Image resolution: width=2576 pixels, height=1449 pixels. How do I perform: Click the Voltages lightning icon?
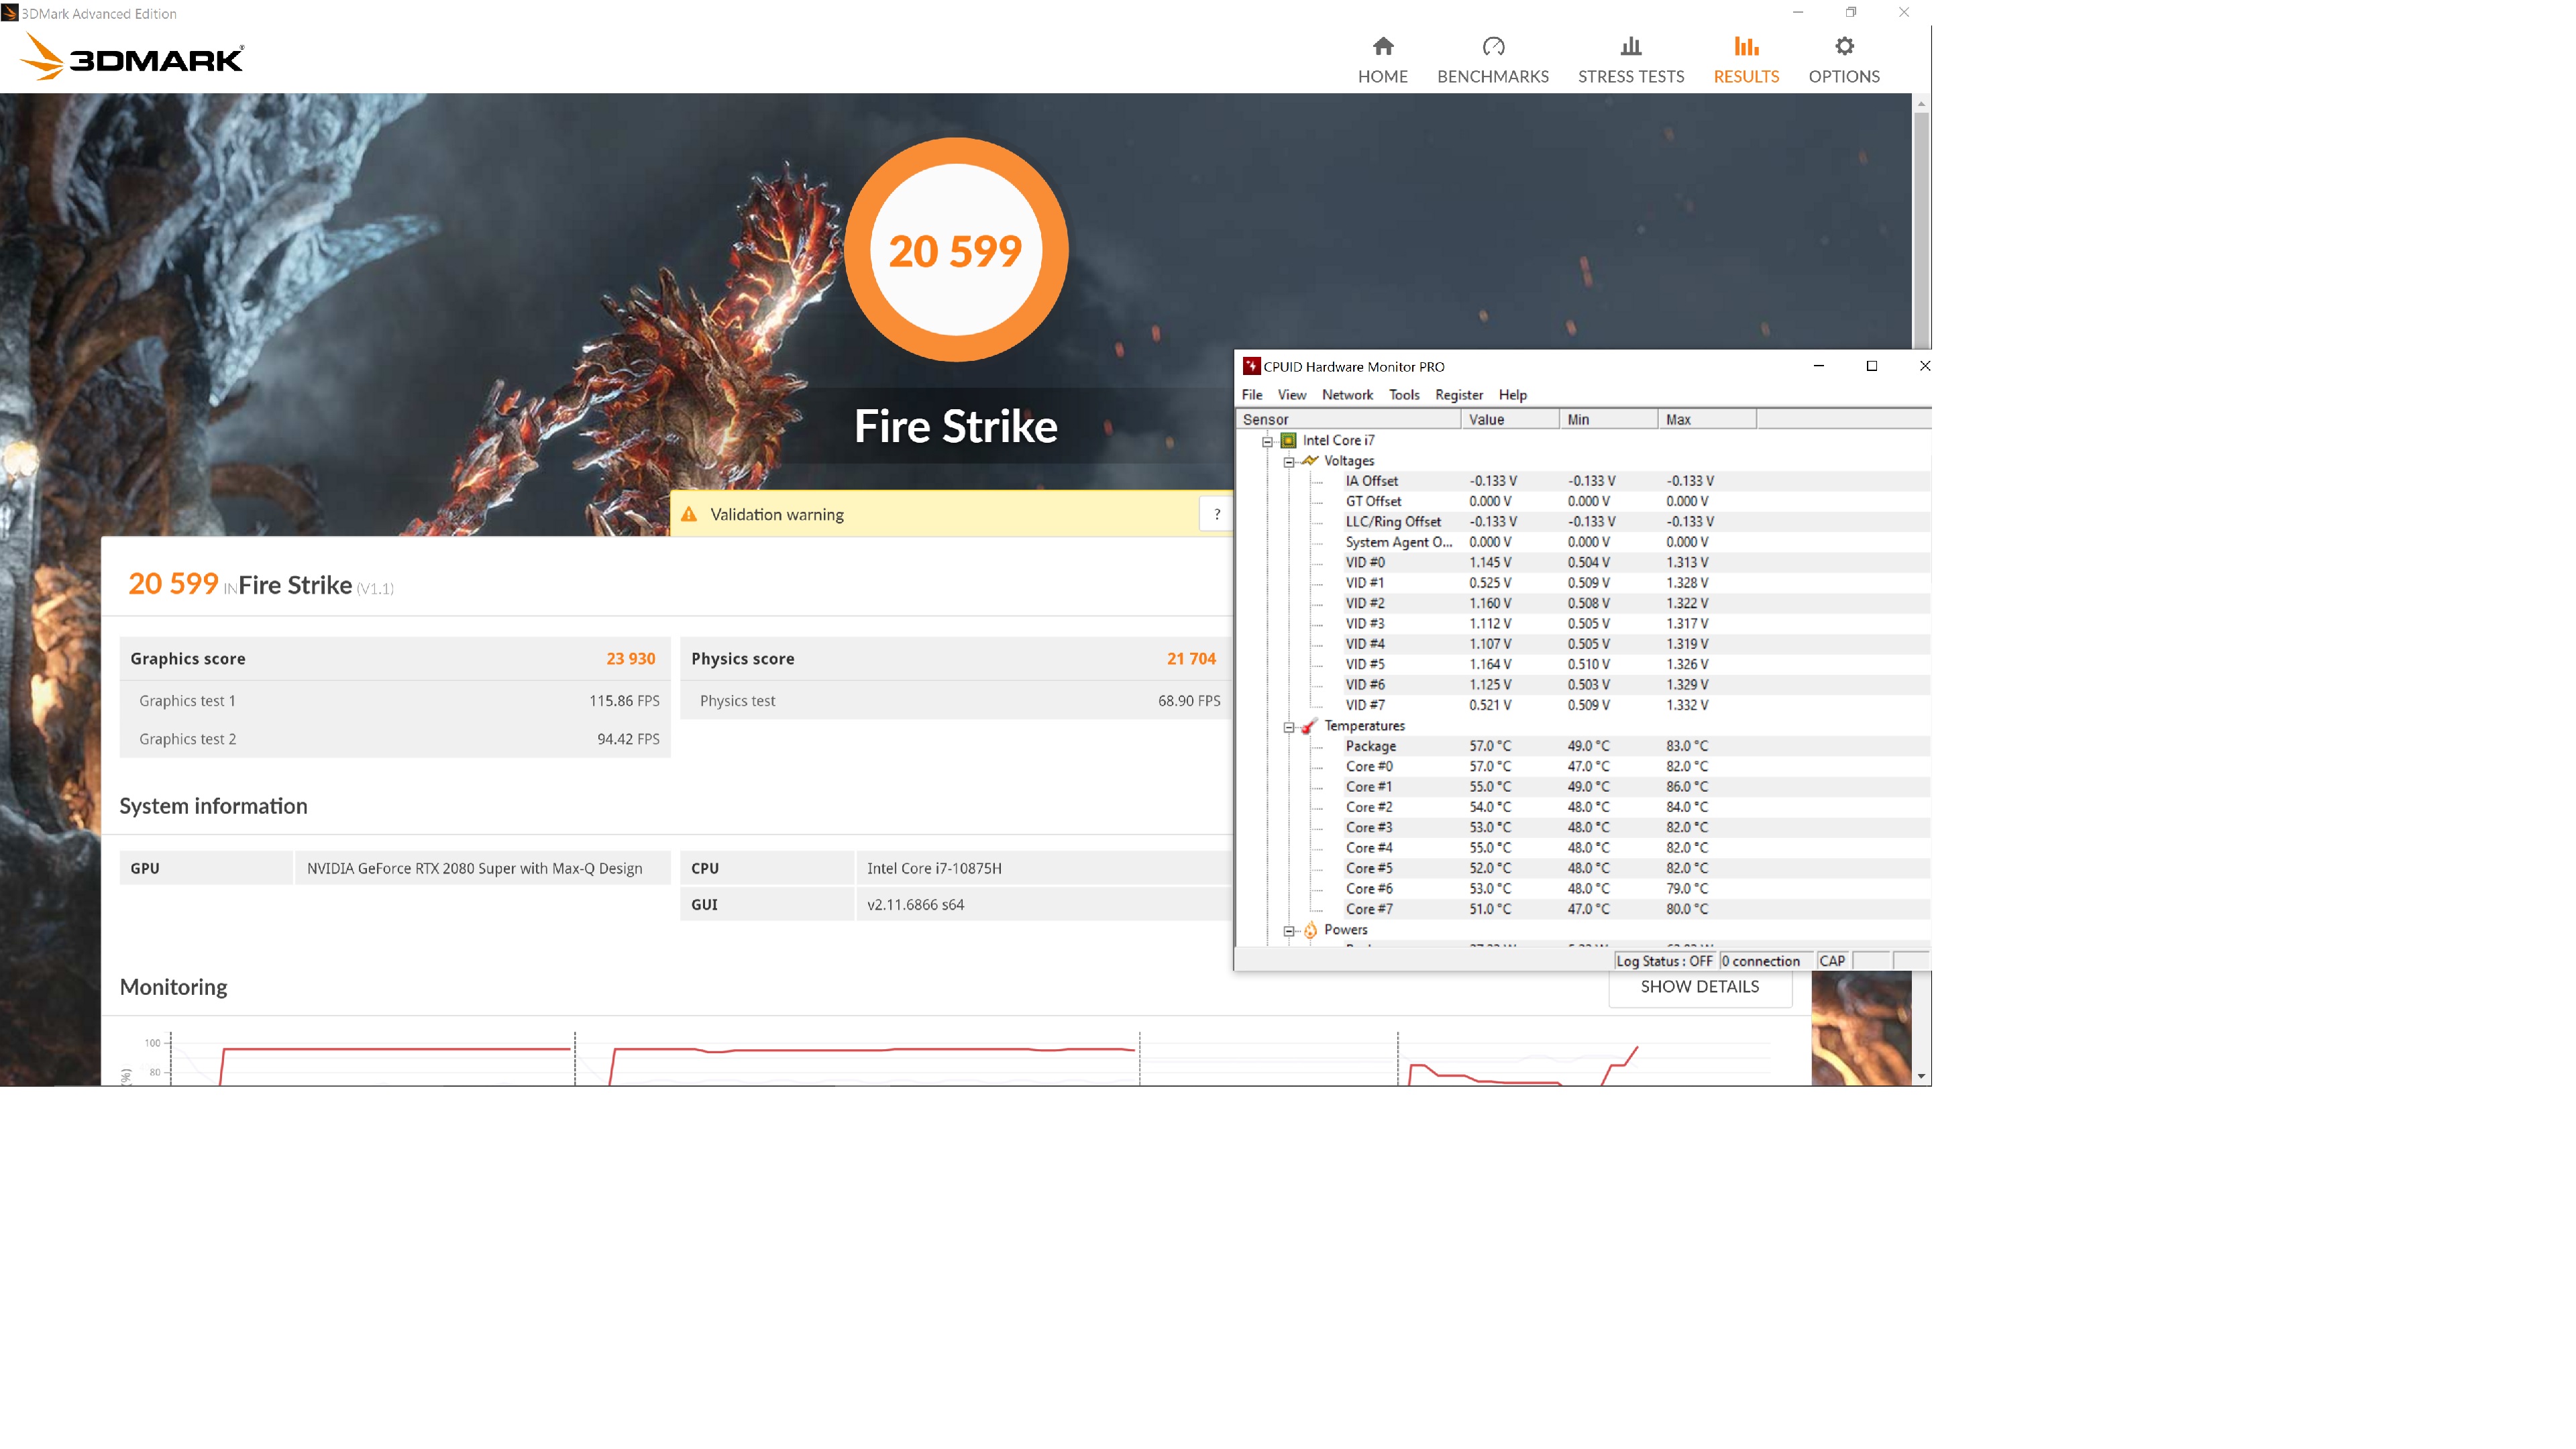(1309, 461)
